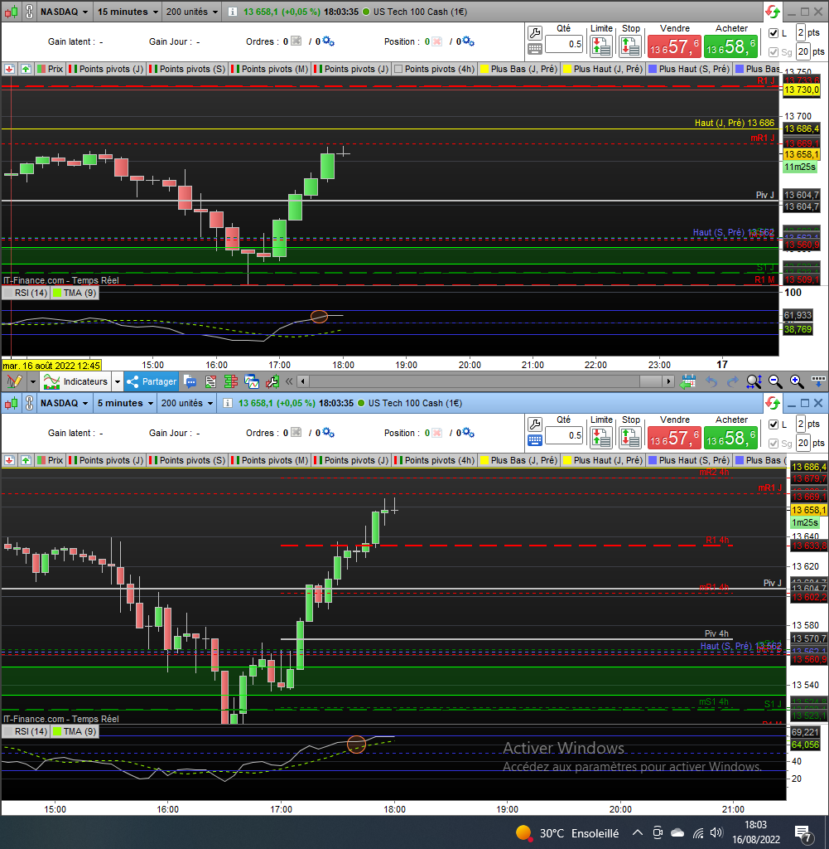Open the 5 minutes timeframe dropdown
The image size is (829, 849).
coord(125,403)
